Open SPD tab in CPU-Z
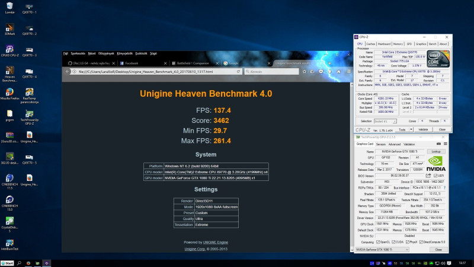Image resolution: width=474 pixels, height=267 pixels. pyautogui.click(x=409, y=44)
